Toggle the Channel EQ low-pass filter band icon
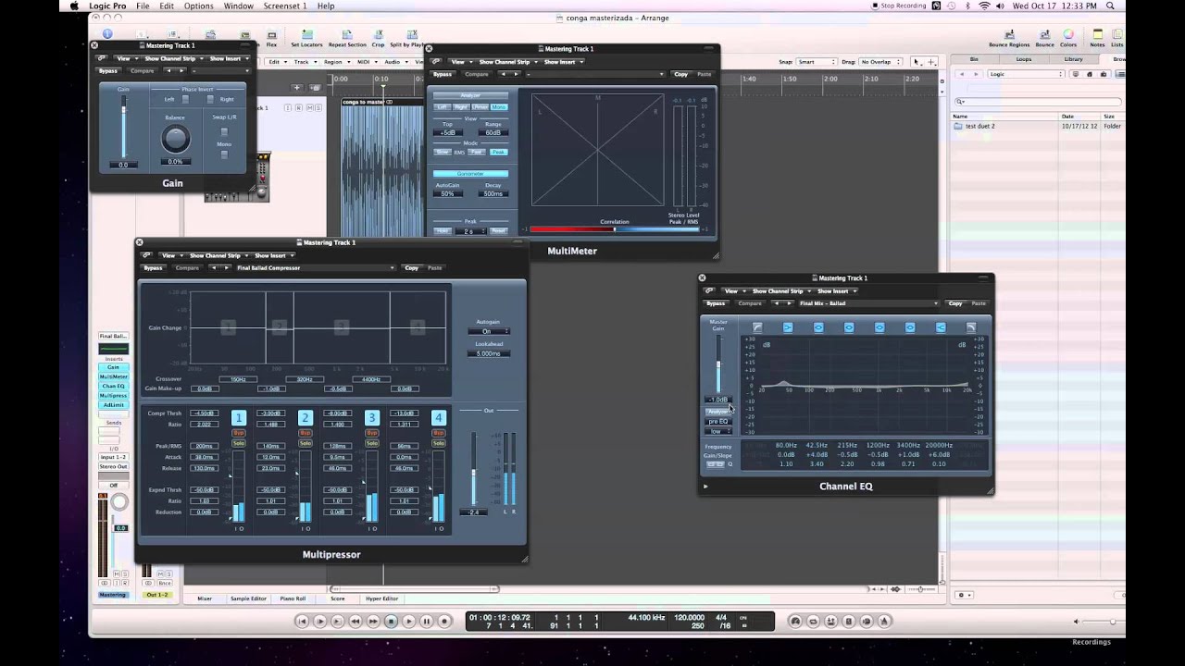This screenshot has height=666, width=1185. (971, 327)
